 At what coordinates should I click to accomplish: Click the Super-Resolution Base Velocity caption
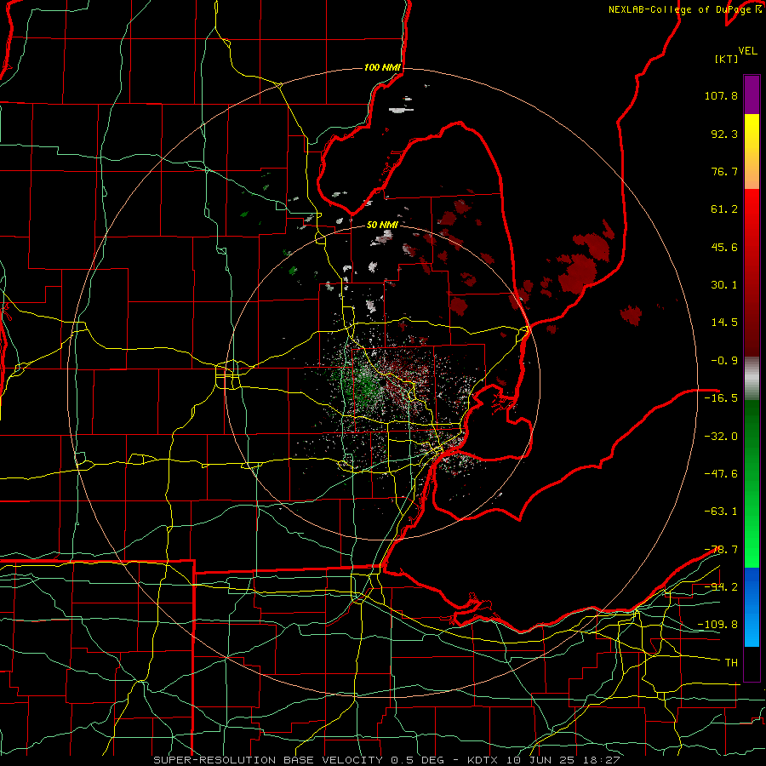[x=386, y=760]
